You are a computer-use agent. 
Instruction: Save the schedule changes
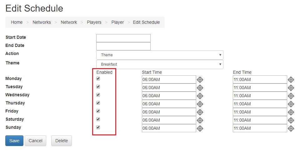[x=14, y=141]
